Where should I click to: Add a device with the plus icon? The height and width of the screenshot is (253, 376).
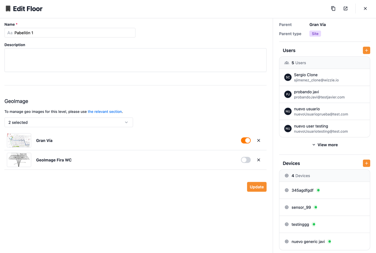[366, 163]
